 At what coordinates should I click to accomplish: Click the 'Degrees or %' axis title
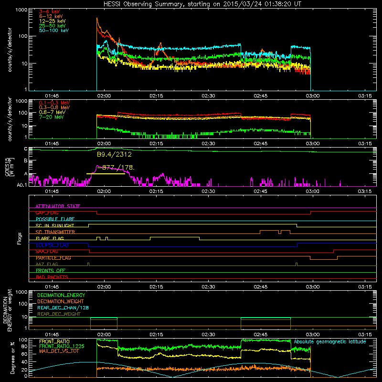coord(12,358)
